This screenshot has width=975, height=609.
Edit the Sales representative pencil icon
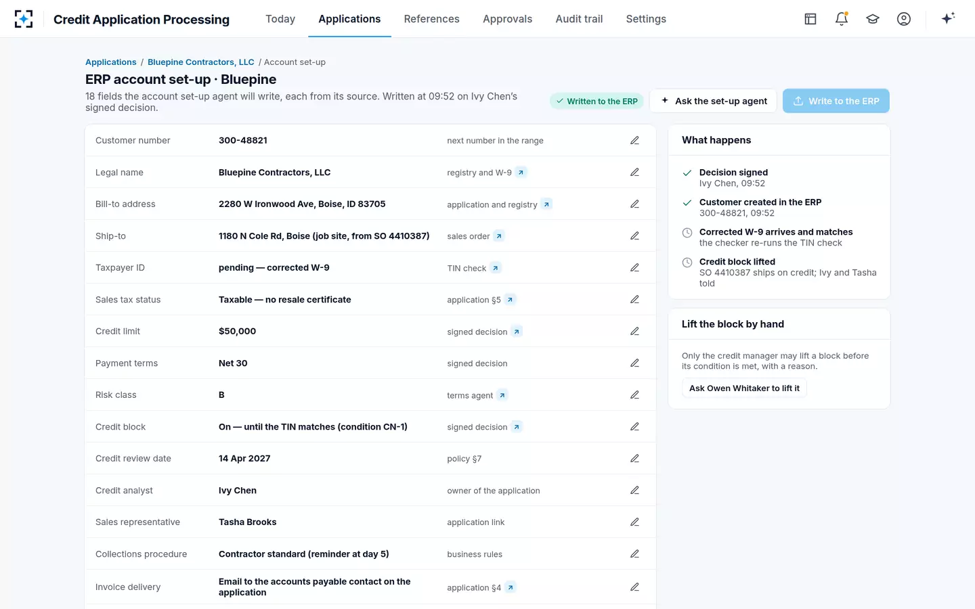(634, 522)
